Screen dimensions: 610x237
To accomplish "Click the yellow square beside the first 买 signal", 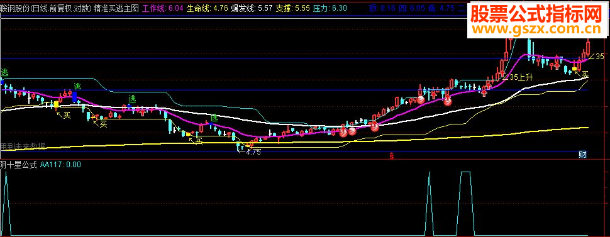I will point(57,104).
